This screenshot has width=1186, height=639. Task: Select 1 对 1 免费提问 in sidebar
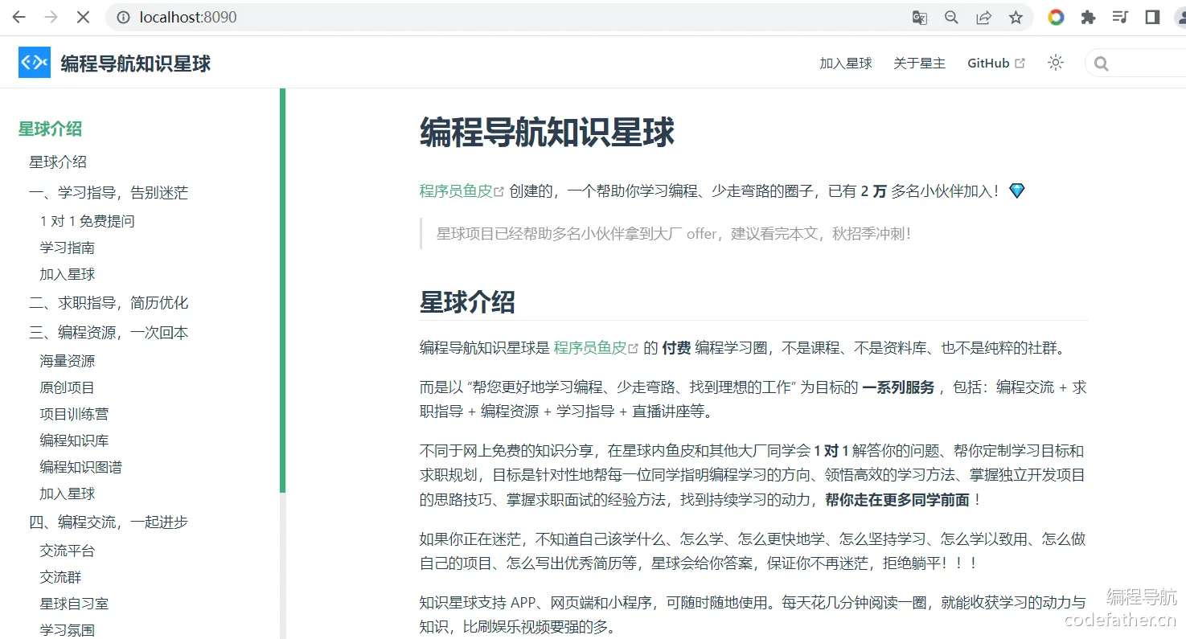pos(88,221)
